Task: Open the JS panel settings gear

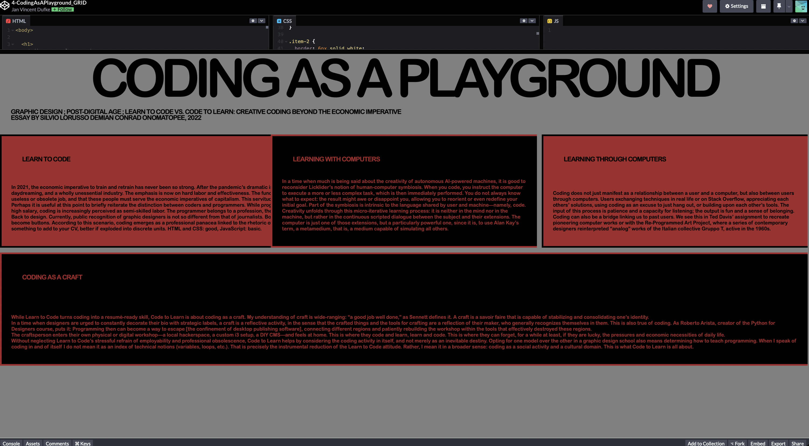Action: [794, 21]
